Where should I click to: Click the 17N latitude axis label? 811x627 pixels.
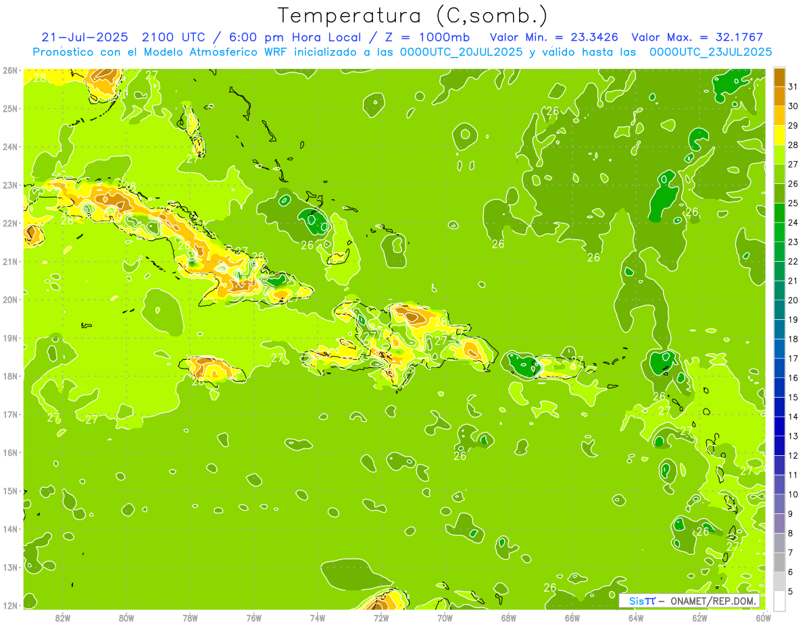tap(10, 414)
